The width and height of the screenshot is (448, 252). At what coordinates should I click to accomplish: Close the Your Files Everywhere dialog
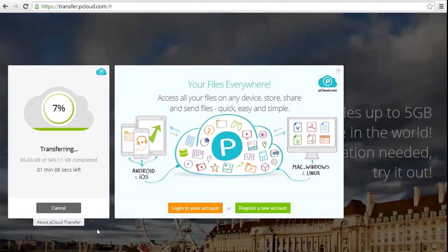pyautogui.click(x=338, y=70)
